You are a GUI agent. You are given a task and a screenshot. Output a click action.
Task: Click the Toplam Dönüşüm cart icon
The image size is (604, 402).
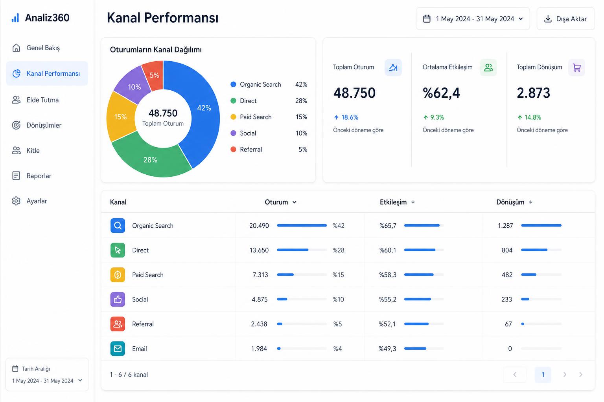coord(577,68)
